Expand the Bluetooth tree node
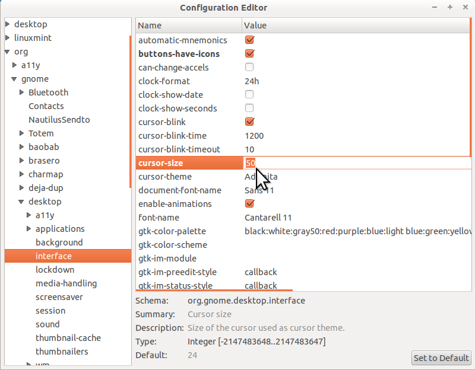The image size is (475, 370). [22, 92]
